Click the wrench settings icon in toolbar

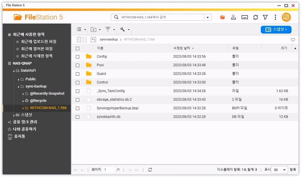click(122, 30)
